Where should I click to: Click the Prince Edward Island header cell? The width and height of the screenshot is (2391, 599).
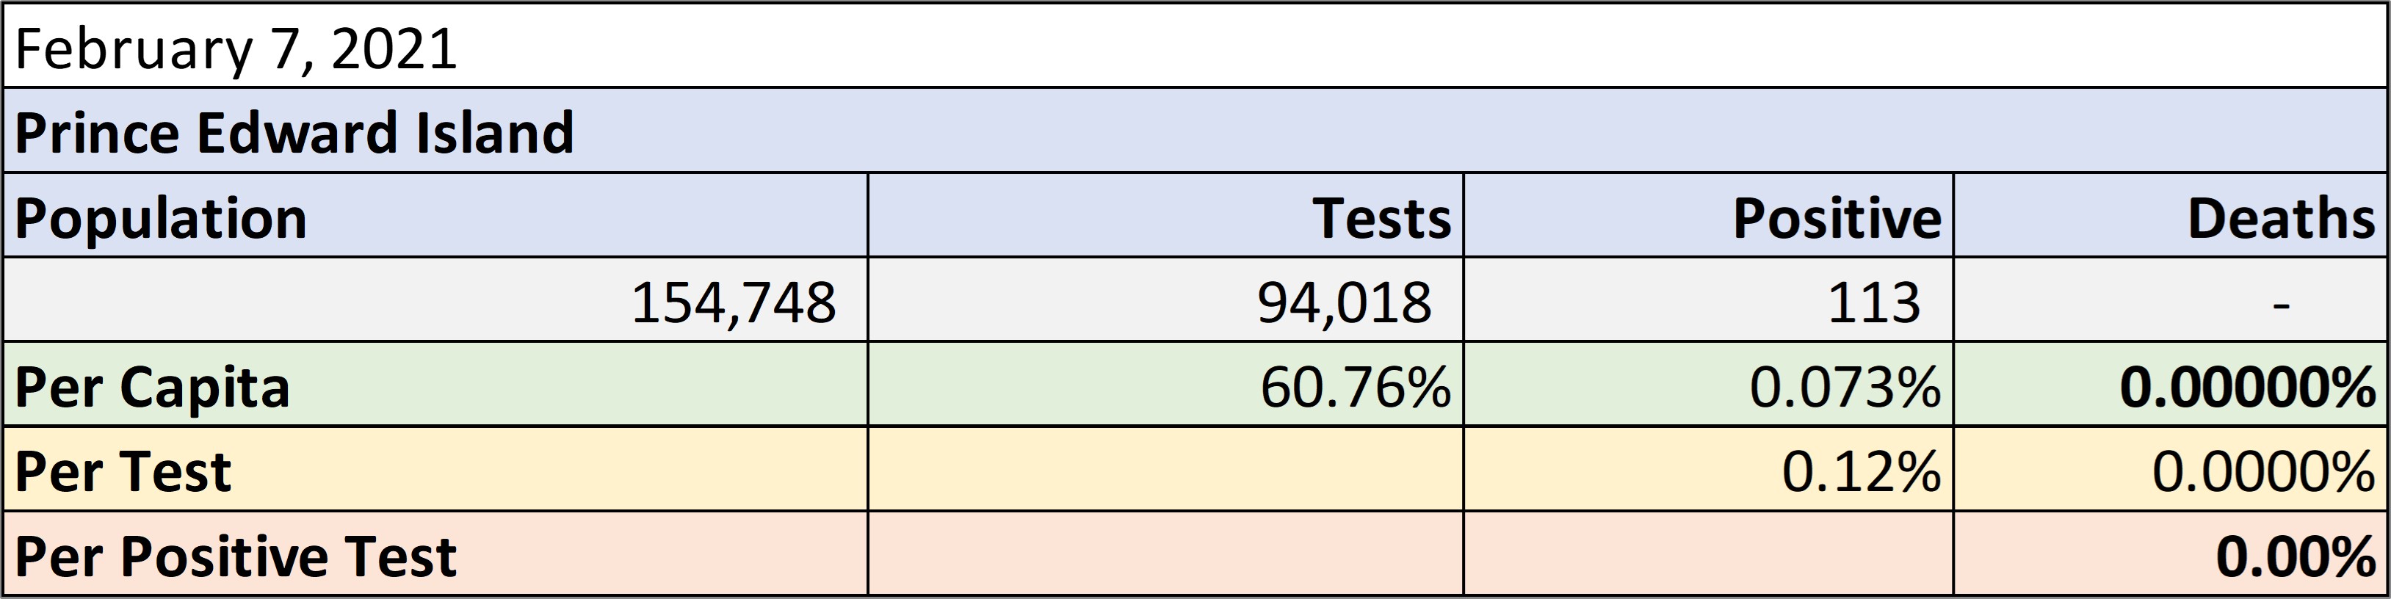click(1195, 131)
